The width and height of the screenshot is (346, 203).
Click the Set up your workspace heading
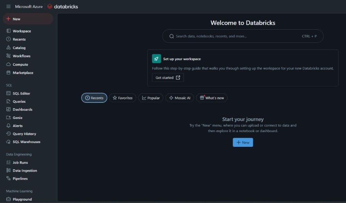click(182, 59)
